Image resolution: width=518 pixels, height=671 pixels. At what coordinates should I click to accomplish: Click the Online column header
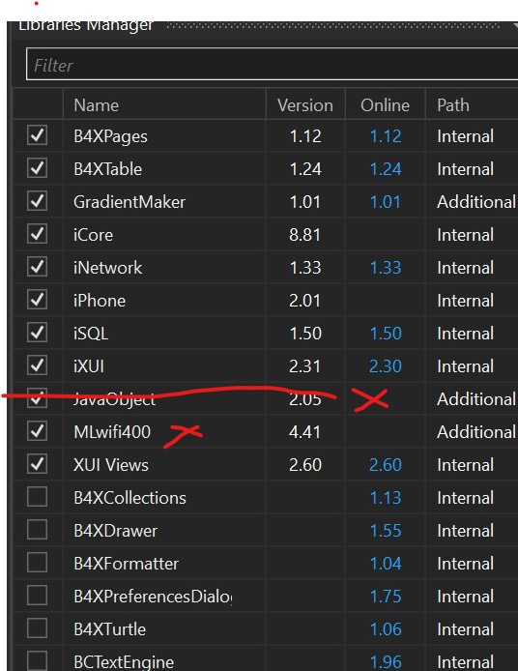[385, 105]
